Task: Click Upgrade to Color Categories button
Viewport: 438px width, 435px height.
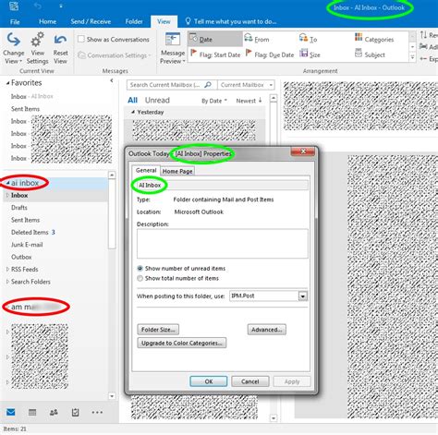Action: click(x=182, y=343)
